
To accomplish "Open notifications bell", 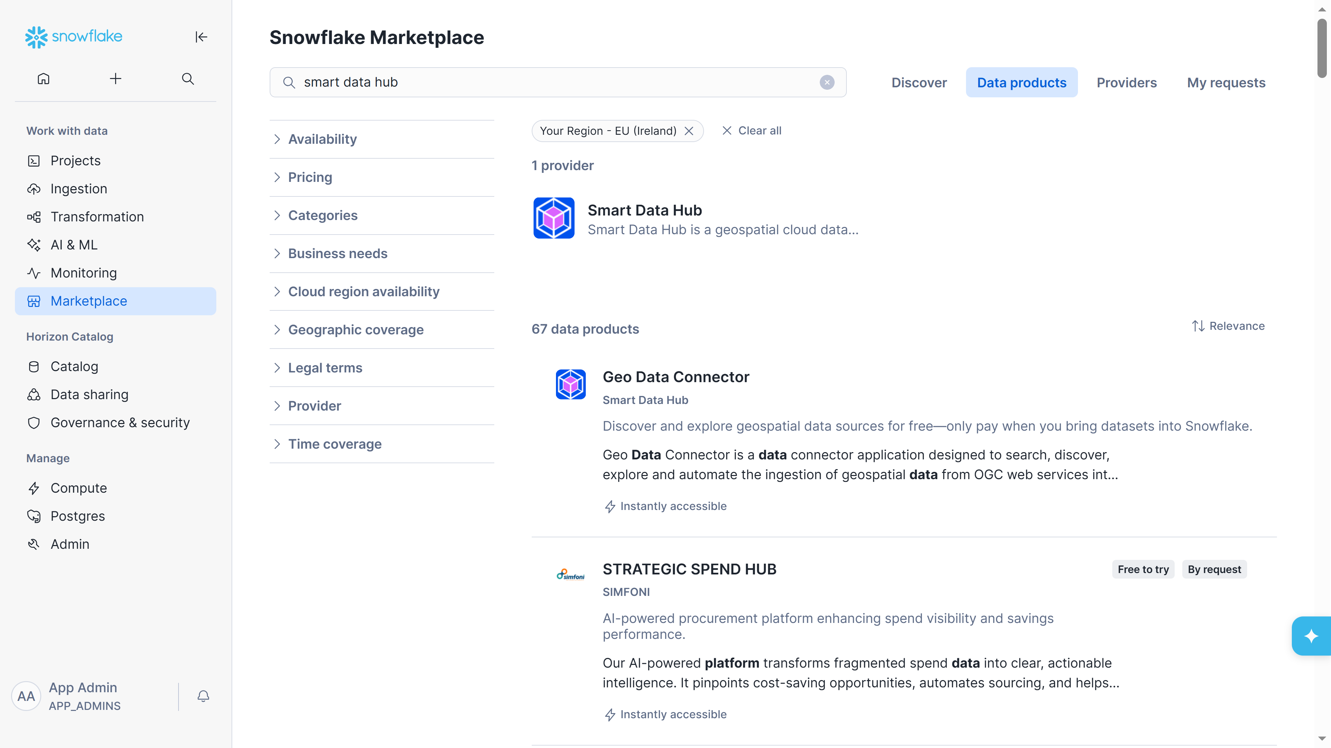I will [x=203, y=696].
